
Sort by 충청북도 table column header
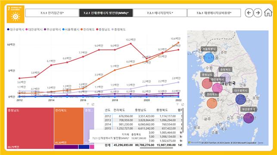pyautogui.click(x=162, y=110)
